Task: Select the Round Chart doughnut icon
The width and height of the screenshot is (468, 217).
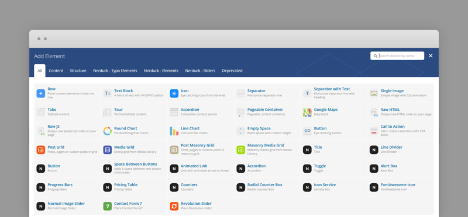Action: tap(107, 131)
